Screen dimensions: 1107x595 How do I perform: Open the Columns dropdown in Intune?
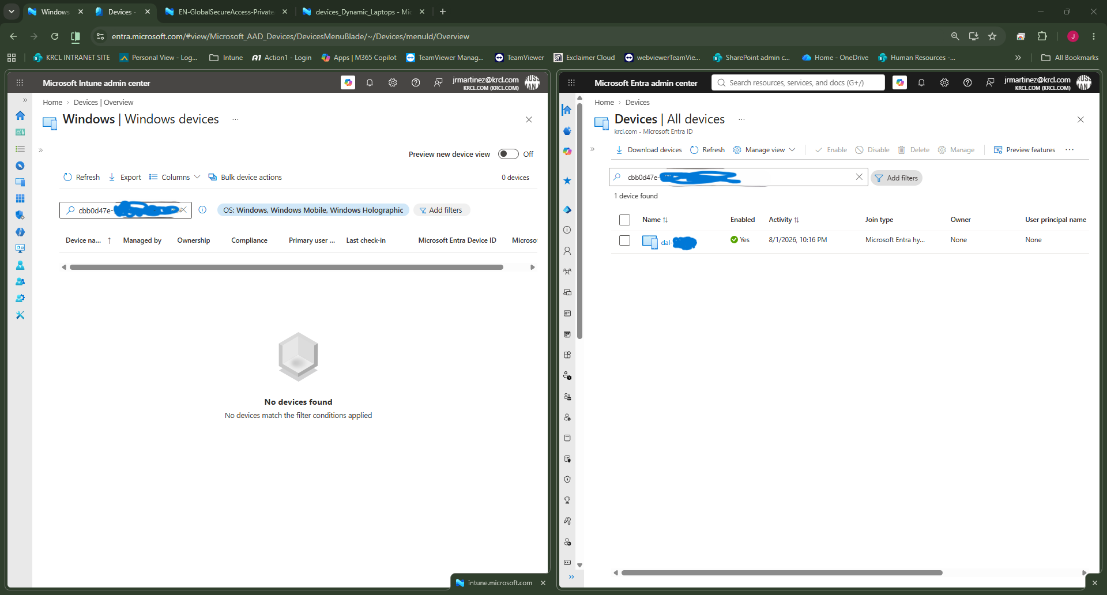[x=175, y=177]
